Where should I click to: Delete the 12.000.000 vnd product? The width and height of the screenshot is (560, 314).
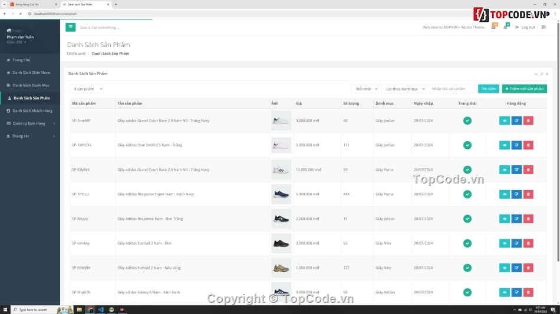coord(528,170)
